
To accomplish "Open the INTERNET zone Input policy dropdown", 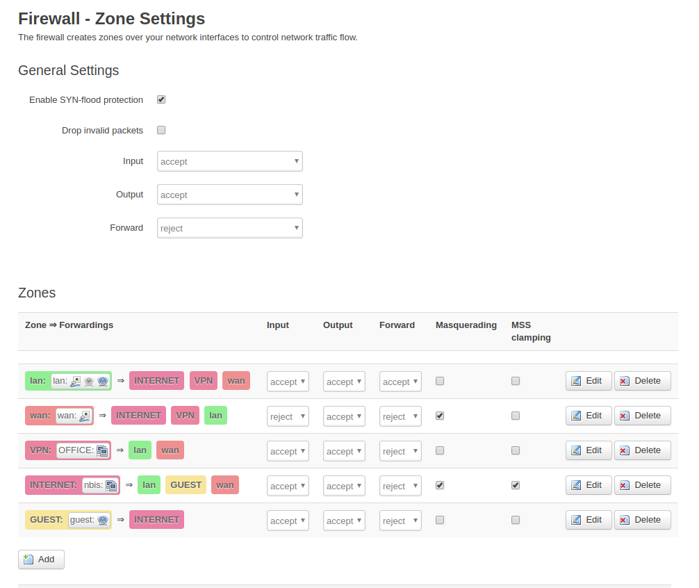I will pos(288,486).
